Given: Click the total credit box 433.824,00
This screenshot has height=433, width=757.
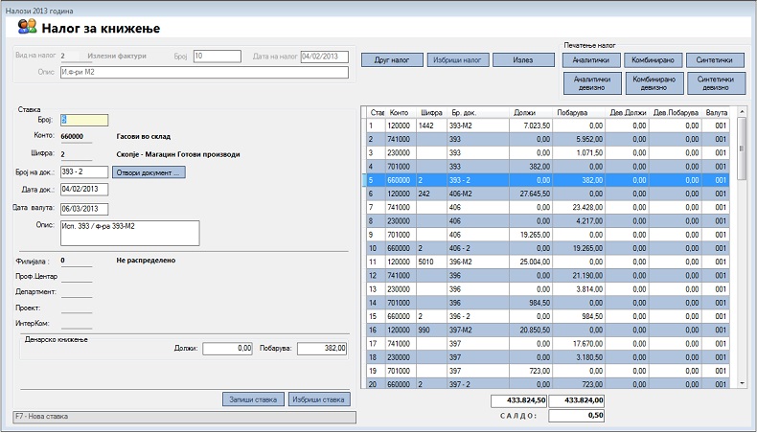Looking at the screenshot, I should coord(577,400).
